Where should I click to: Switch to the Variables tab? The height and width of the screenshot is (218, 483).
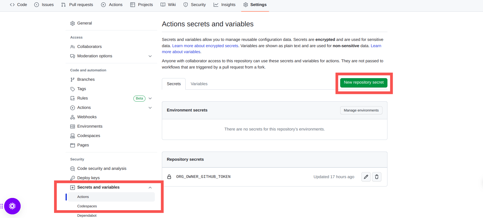pos(199,84)
